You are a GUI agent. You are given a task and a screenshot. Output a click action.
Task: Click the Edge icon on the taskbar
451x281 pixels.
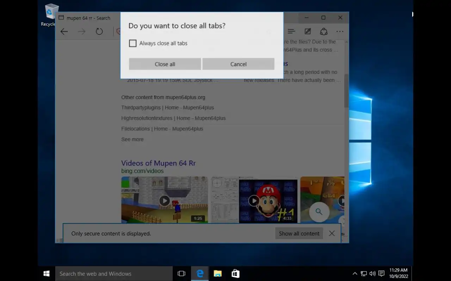[200, 274]
